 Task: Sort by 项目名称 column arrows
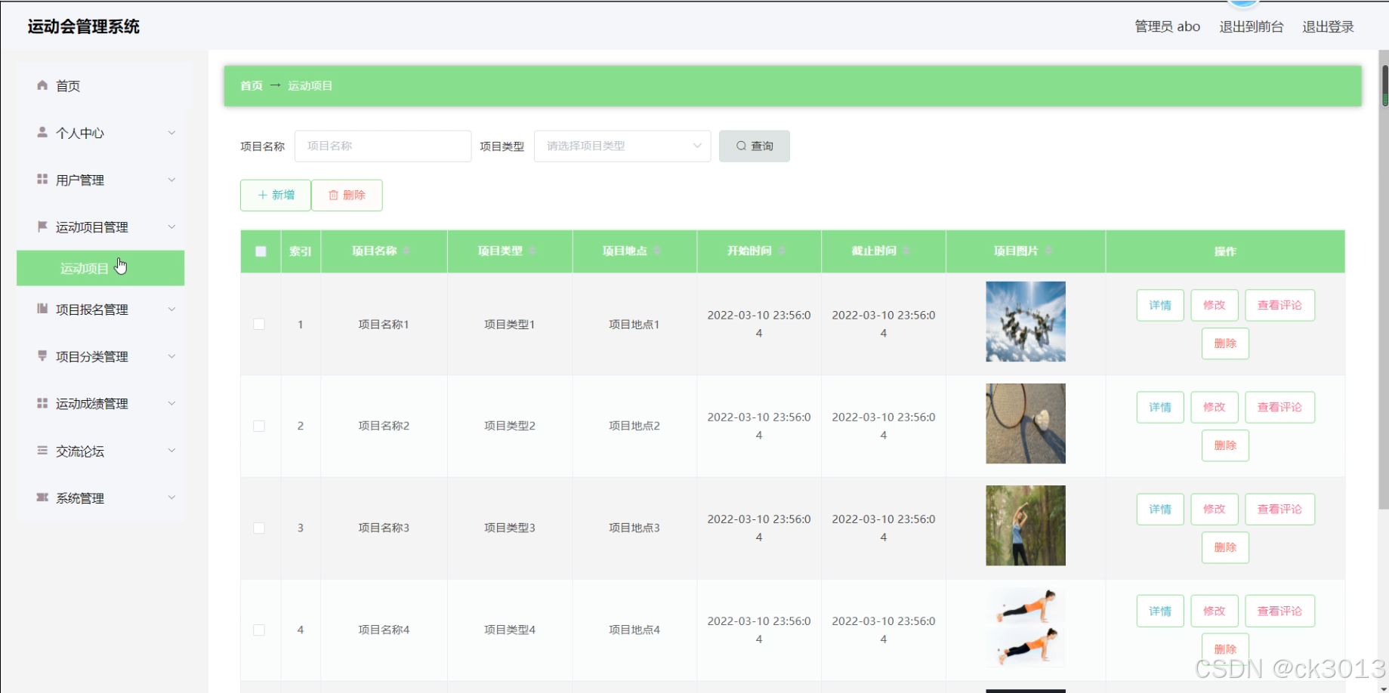click(406, 251)
